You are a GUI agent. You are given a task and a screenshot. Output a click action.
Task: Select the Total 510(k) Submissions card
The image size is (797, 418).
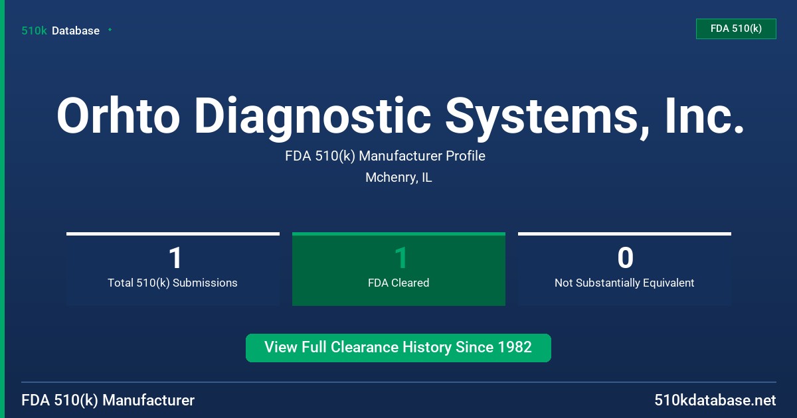point(173,269)
